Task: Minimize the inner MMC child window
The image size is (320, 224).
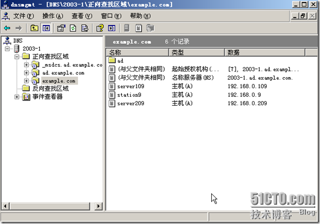Action: coord(294,16)
